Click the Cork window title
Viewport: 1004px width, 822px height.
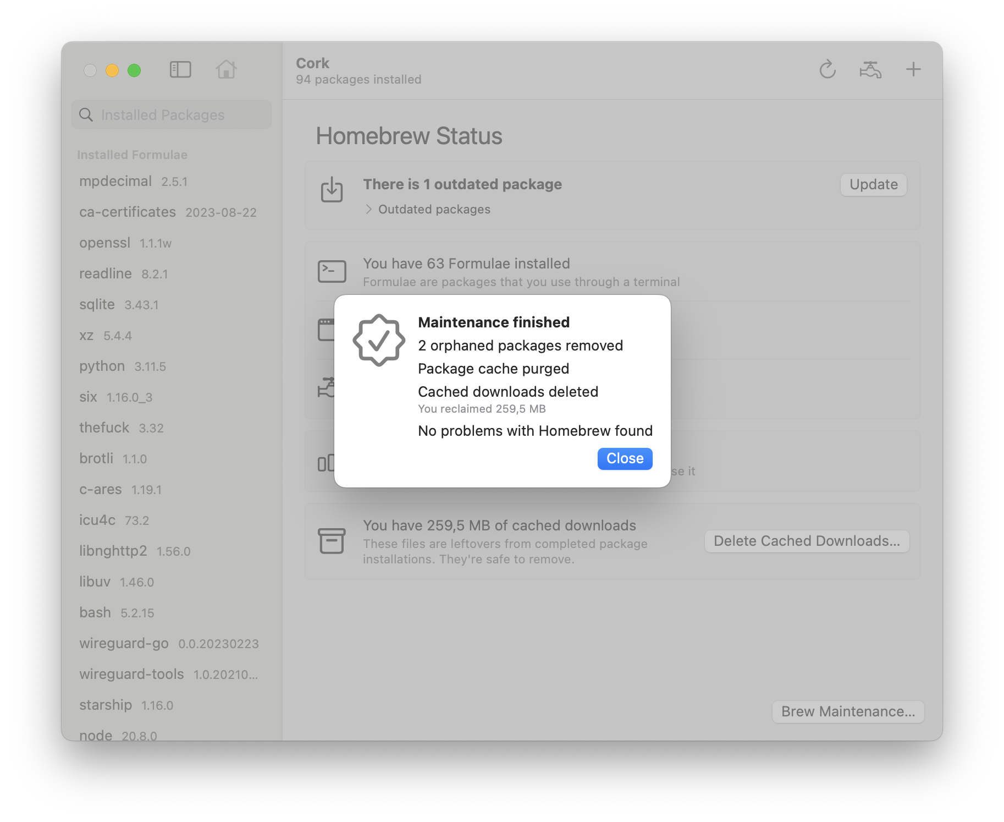[x=312, y=63]
